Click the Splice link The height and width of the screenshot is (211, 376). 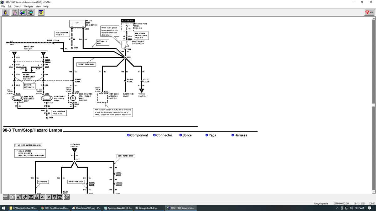click(185, 135)
